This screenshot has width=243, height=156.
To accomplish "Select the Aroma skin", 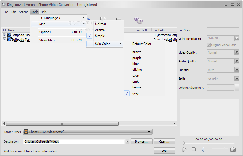I will (x=105, y=30).
